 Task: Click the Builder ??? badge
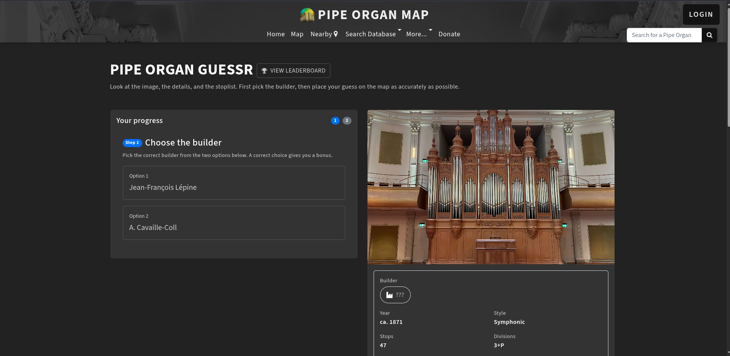coord(395,295)
